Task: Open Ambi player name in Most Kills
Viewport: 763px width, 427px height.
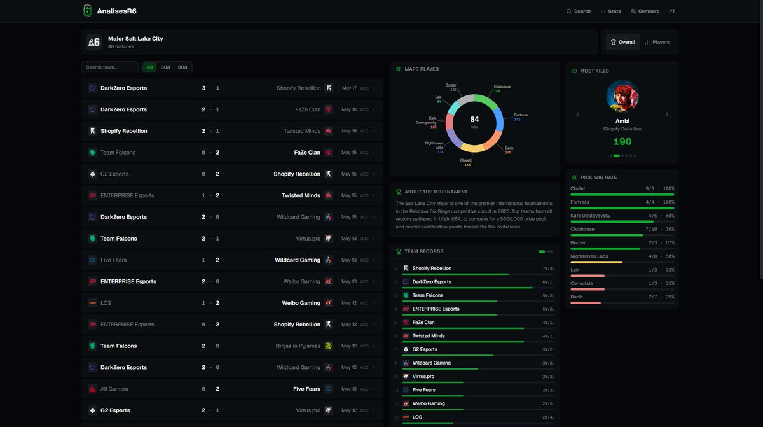Action: point(622,121)
